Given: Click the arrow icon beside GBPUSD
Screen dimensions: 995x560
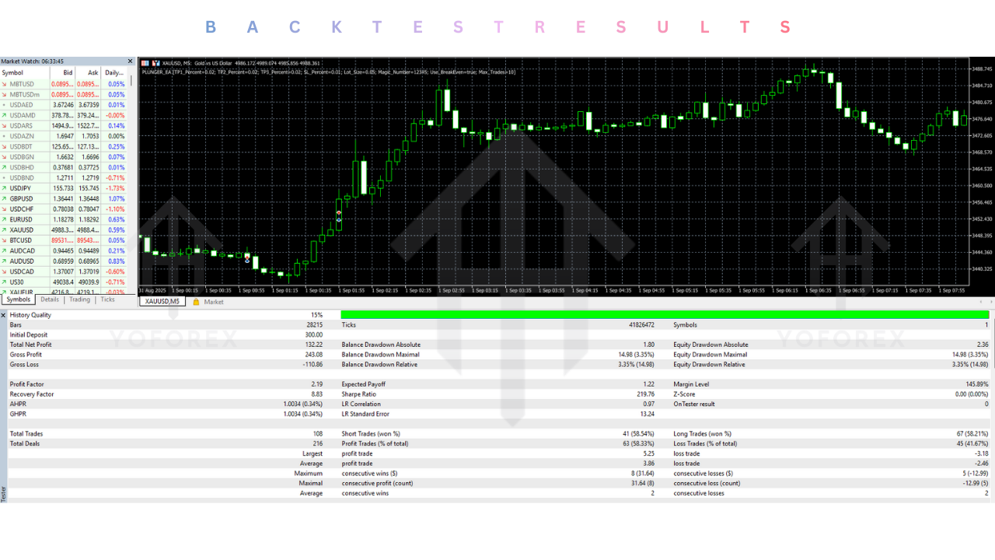Looking at the screenshot, I should pos(5,198).
